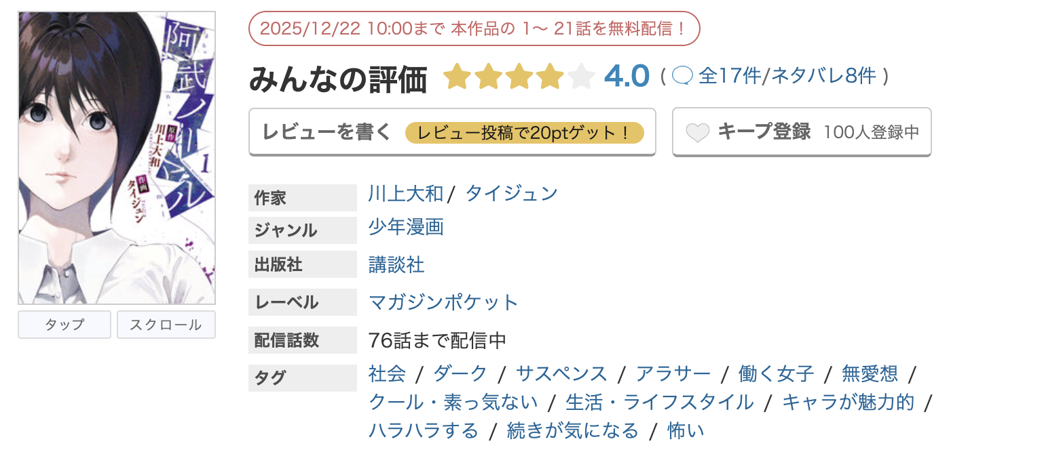Click the first rating star
The height and width of the screenshot is (454, 1044).
coord(457,77)
